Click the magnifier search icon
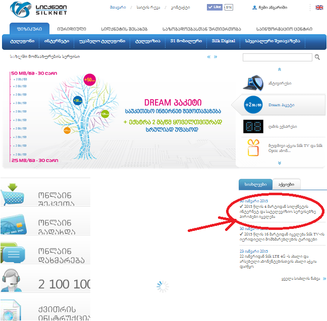The height and width of the screenshot is (321, 327). [x=317, y=57]
